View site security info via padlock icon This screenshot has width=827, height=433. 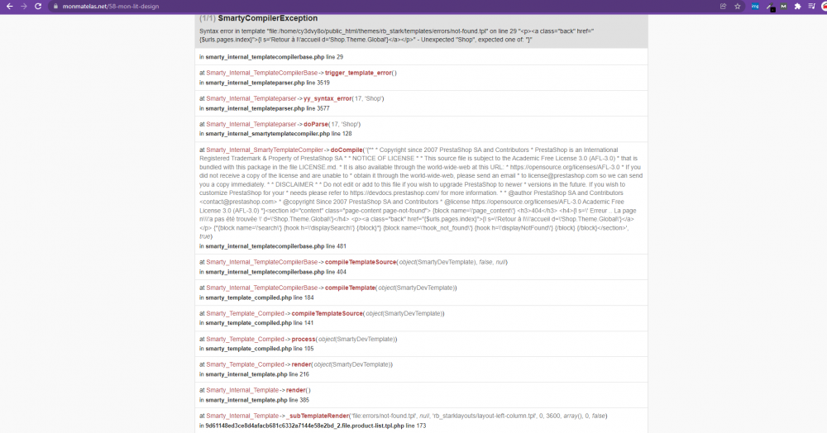(56, 7)
